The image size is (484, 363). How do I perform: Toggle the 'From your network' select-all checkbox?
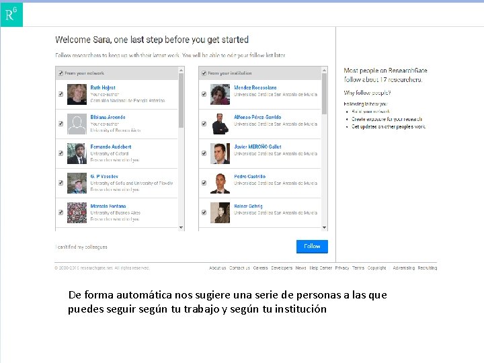click(x=61, y=73)
